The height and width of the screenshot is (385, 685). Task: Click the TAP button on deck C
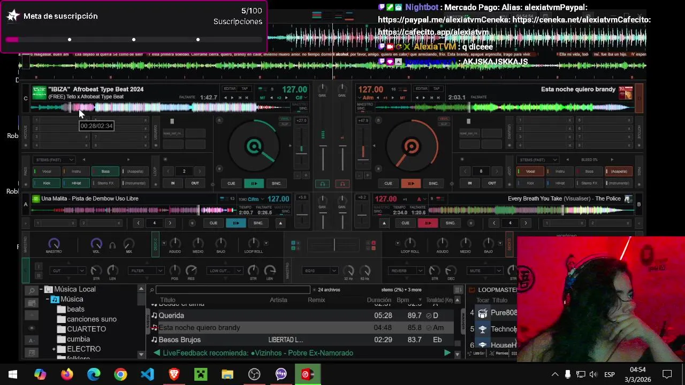(x=245, y=89)
